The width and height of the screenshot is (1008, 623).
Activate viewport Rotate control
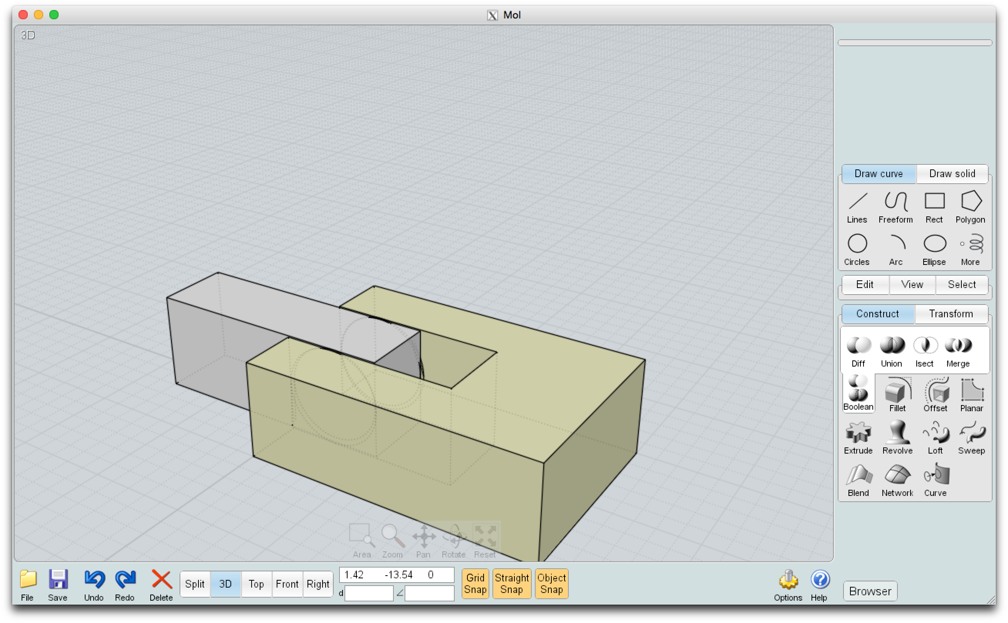(454, 541)
